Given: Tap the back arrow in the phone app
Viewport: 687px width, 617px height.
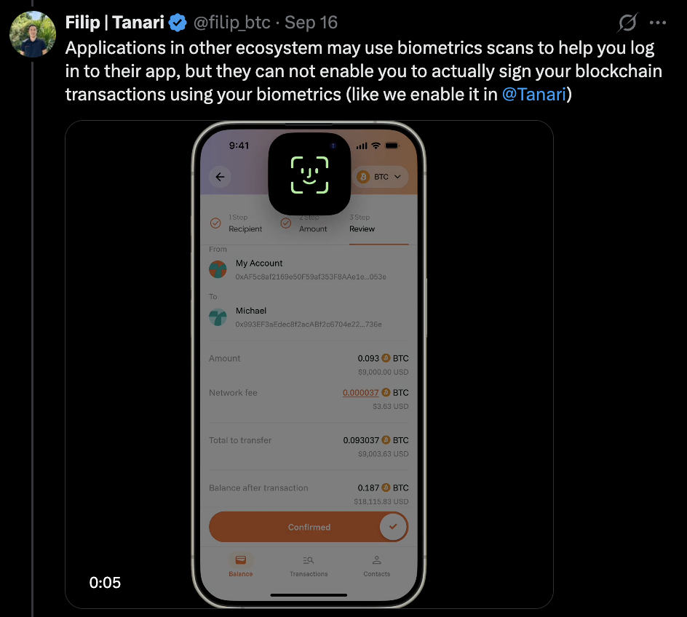Looking at the screenshot, I should 220,177.
